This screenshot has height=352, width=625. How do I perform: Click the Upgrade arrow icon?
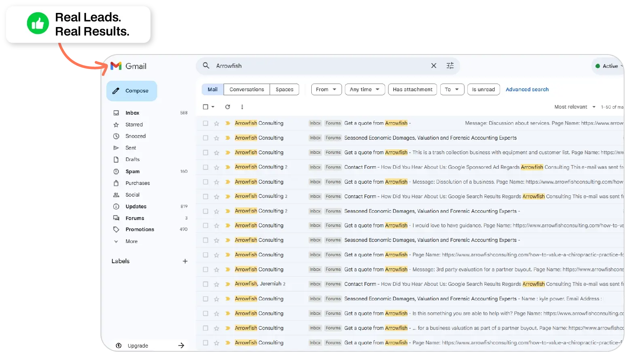point(182,346)
